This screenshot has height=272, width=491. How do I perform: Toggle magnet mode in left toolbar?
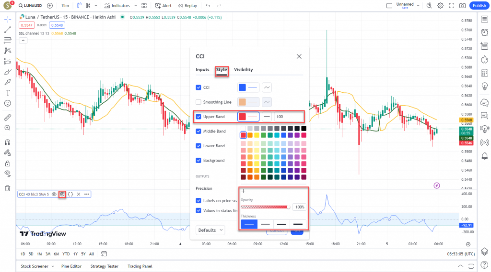point(8,142)
